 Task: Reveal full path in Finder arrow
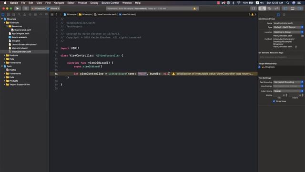296,47
